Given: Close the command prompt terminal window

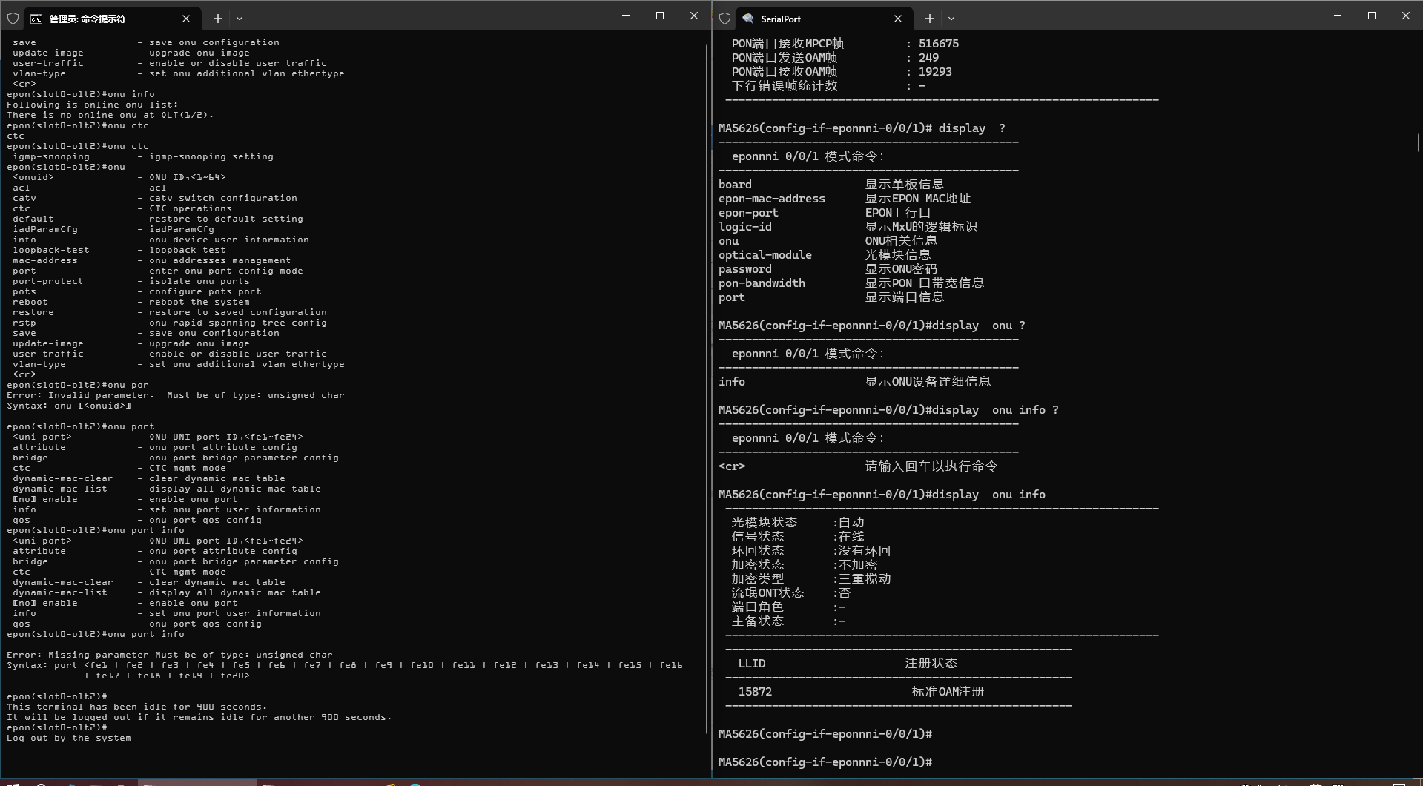Looking at the screenshot, I should pyautogui.click(x=694, y=16).
